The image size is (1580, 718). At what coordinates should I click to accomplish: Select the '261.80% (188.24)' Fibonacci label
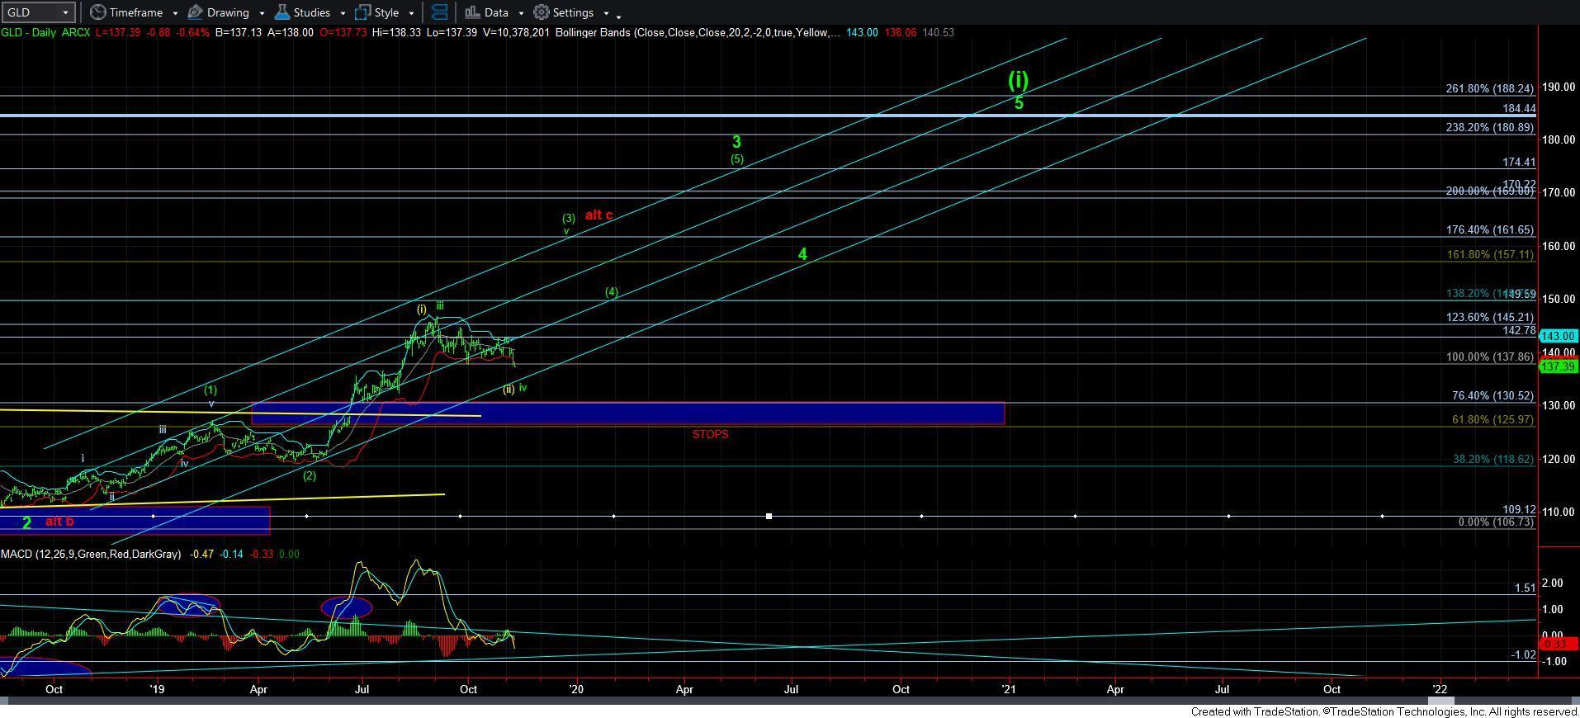point(1489,88)
